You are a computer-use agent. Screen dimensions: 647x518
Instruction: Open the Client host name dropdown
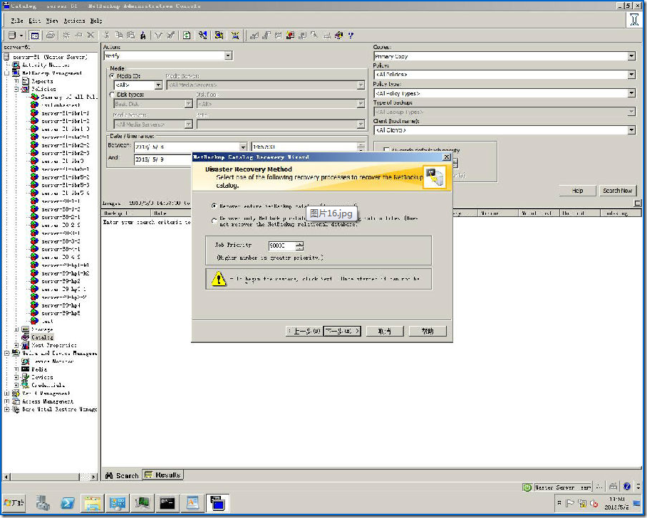[x=631, y=130]
